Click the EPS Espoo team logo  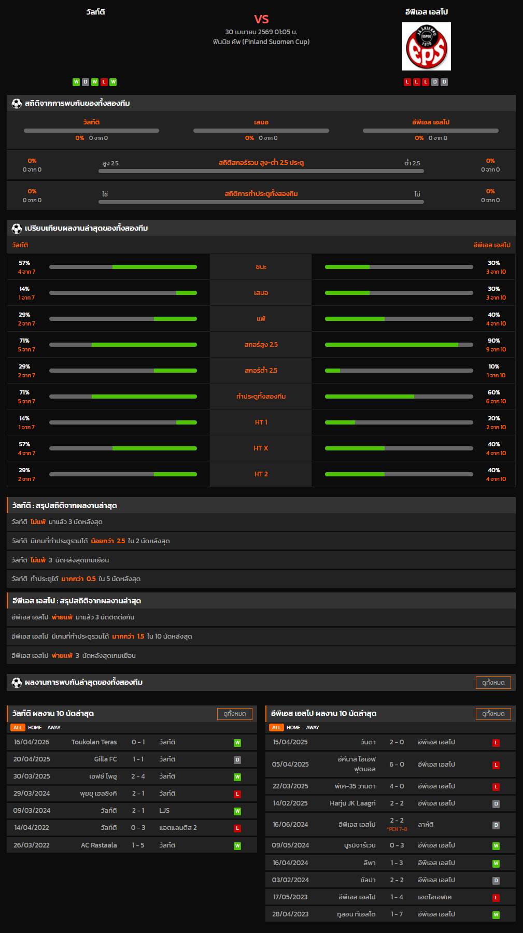pos(426,47)
